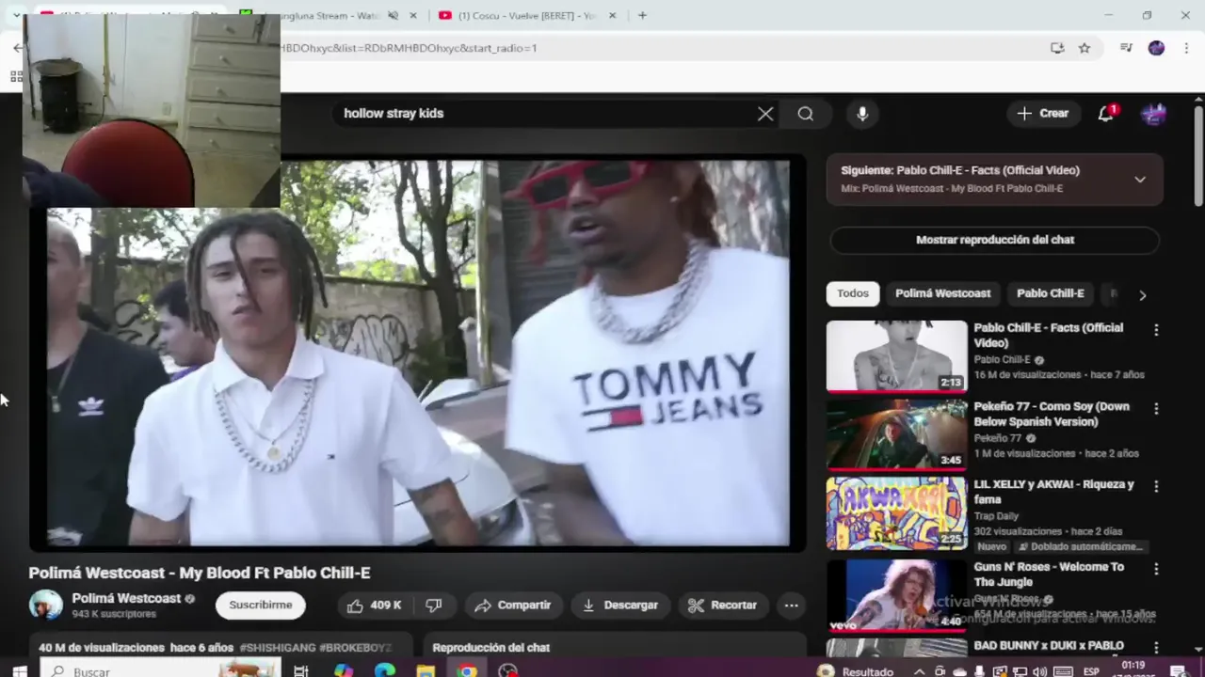Open options for Pablo Chill-E Facts video
The height and width of the screenshot is (677, 1205).
click(x=1156, y=330)
